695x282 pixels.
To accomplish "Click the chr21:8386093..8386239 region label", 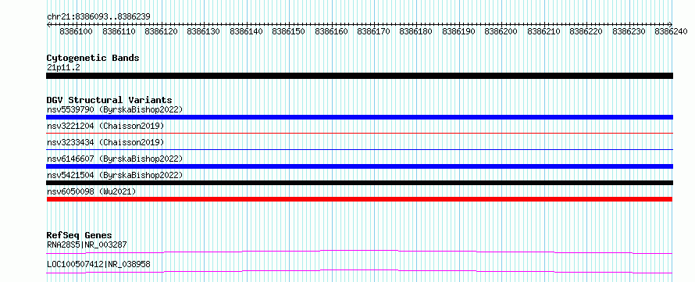I will 98,16.
